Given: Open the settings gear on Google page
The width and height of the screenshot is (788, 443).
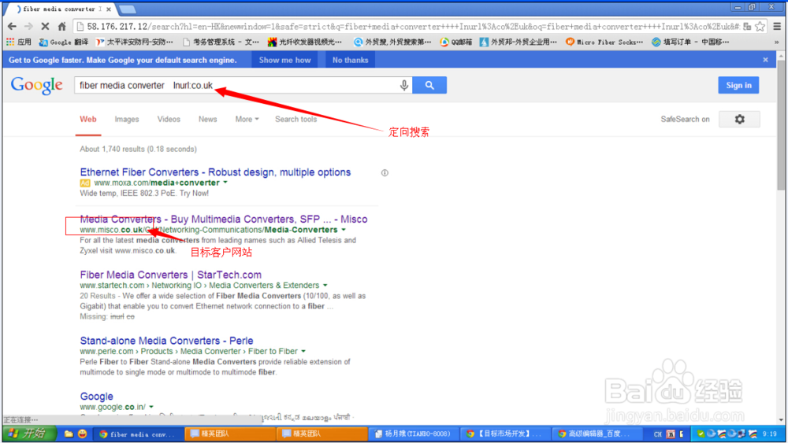Looking at the screenshot, I should tap(739, 120).
